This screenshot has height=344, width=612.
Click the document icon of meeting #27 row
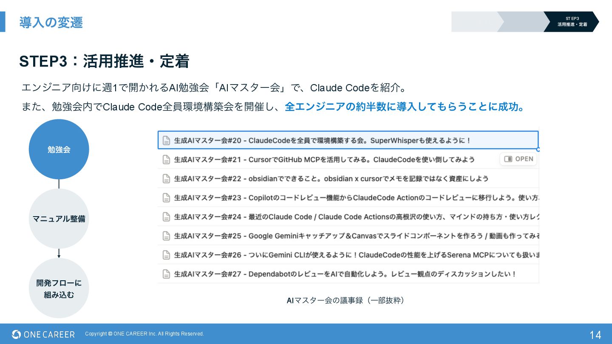tap(167, 274)
